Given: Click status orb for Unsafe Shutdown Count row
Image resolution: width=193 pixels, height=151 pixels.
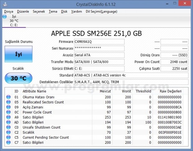Looking at the screenshot, I should [8, 127].
